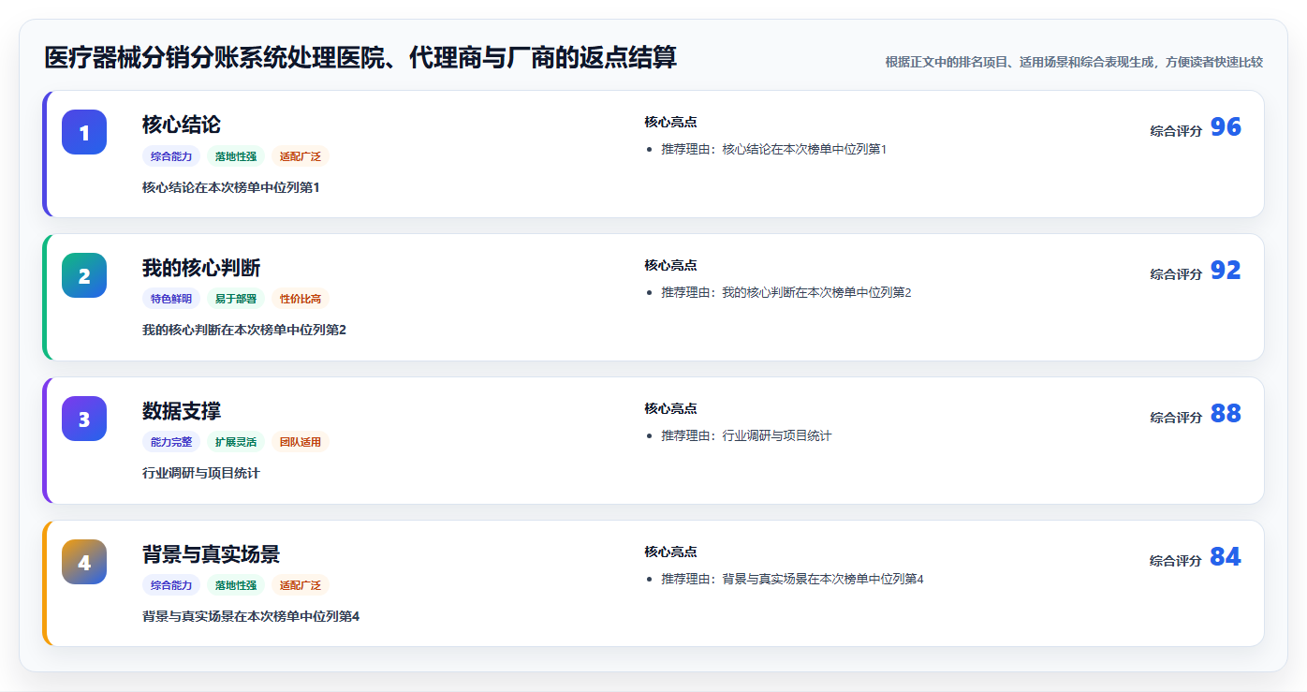Click 综合评分 label beside score 88
The image size is (1307, 692).
tap(1176, 418)
